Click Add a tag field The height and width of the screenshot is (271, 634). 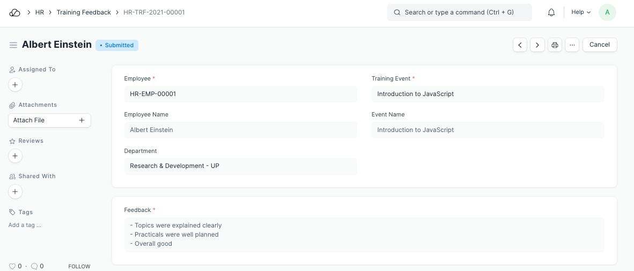point(25,225)
